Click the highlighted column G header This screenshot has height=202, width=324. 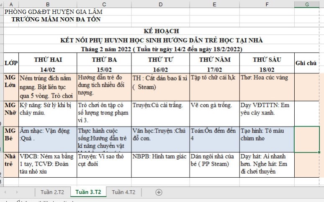[x=307, y=4]
